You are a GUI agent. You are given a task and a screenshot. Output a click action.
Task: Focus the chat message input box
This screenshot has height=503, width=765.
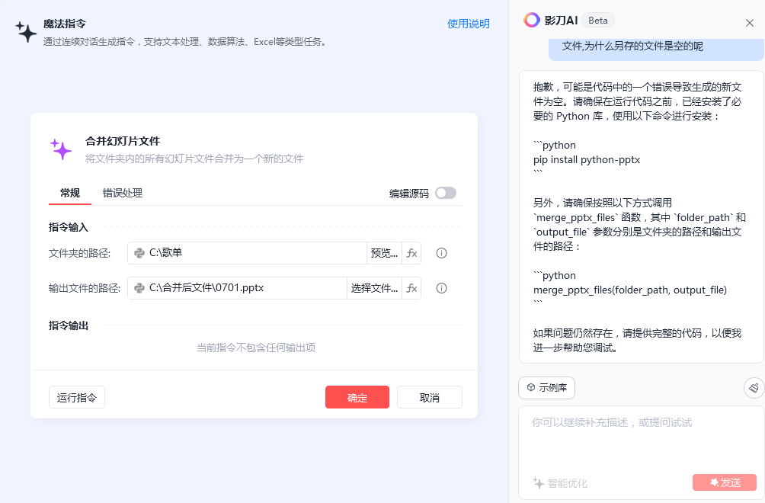pyautogui.click(x=640, y=438)
